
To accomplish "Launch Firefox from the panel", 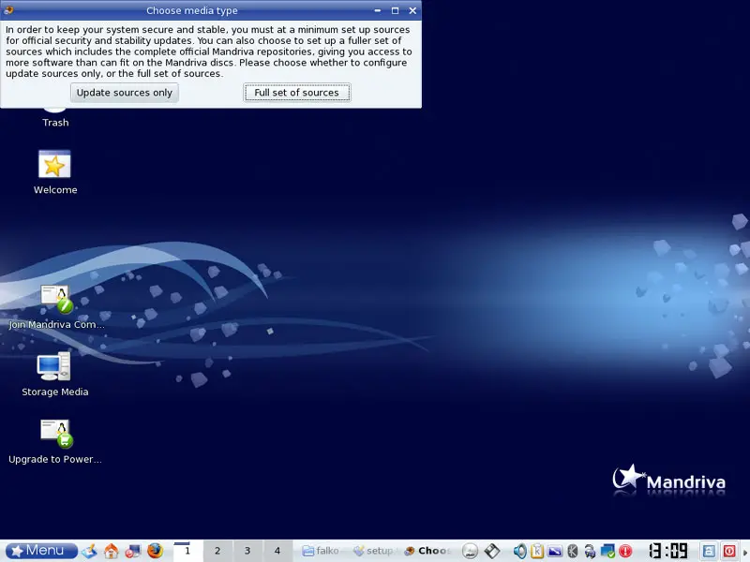I will click(155, 551).
